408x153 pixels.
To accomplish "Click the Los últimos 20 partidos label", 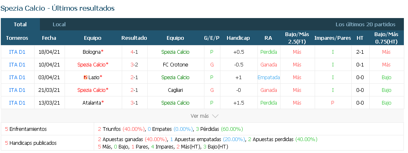I will (x=365, y=24).
